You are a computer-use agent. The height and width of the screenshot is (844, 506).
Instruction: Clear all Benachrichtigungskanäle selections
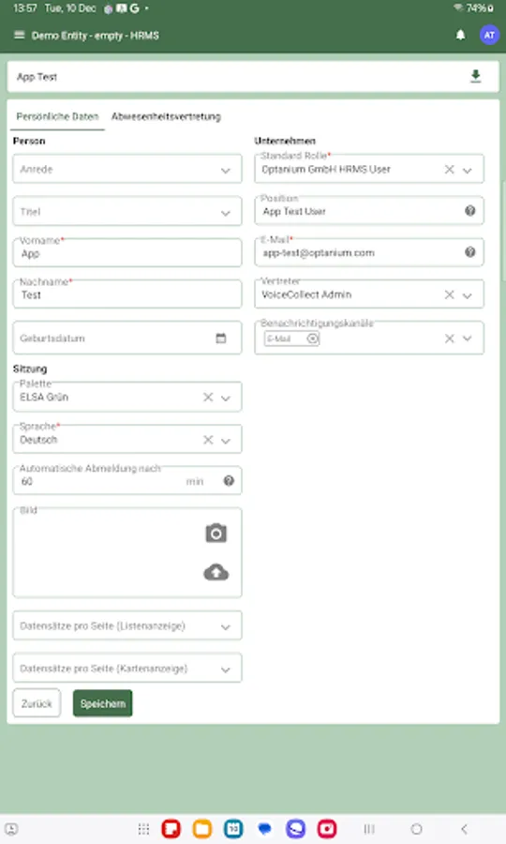pos(449,339)
